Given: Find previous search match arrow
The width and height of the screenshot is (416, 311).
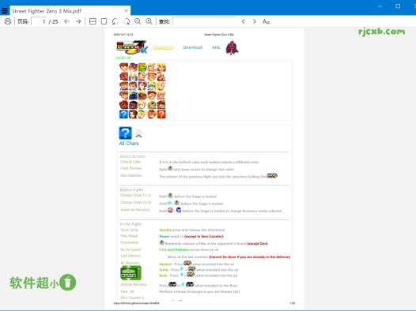Looking at the screenshot, I should (244, 21).
